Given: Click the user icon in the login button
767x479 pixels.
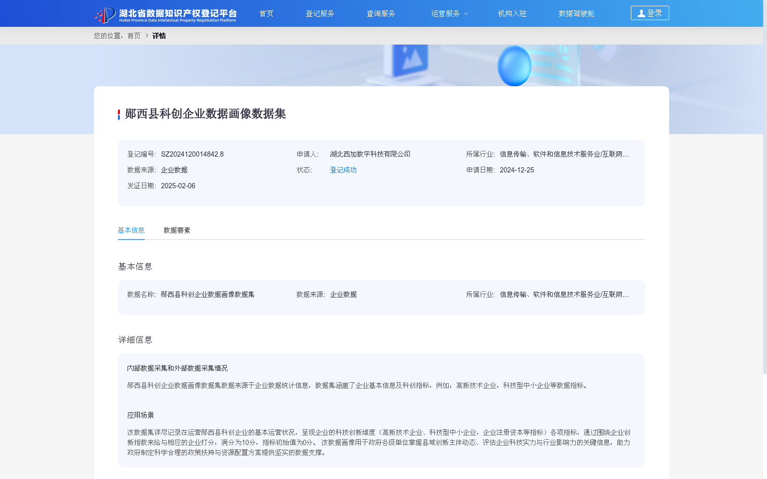Looking at the screenshot, I should tap(641, 13).
